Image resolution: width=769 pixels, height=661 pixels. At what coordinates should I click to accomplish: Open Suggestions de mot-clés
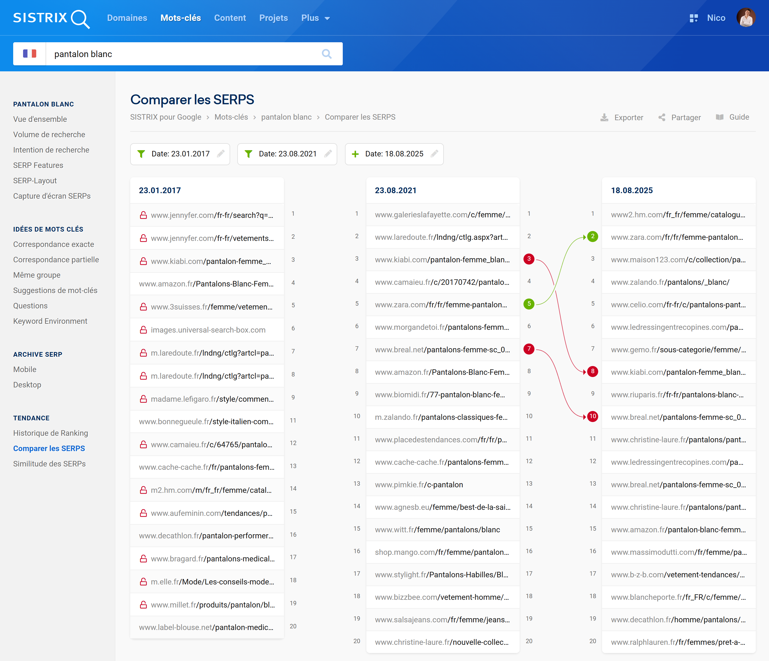point(55,290)
